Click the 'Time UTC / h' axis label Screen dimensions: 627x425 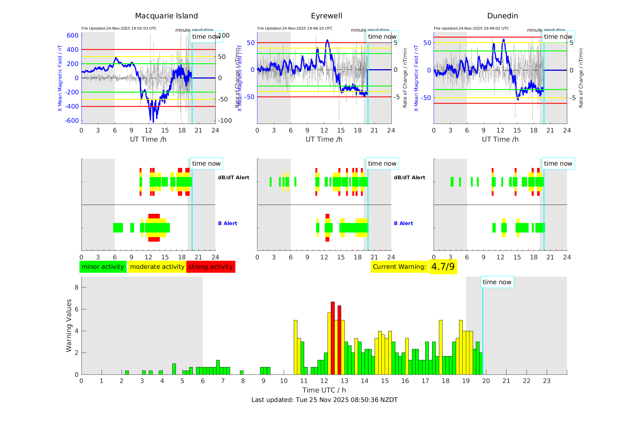click(x=324, y=390)
